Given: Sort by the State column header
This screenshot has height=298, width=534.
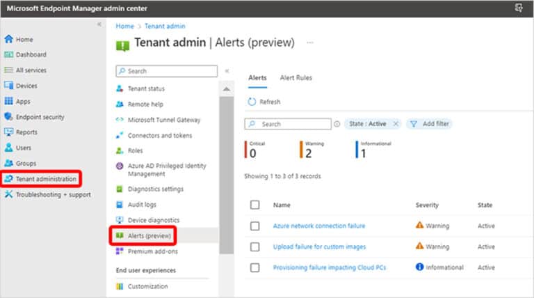Looking at the screenshot, I should pos(485,205).
